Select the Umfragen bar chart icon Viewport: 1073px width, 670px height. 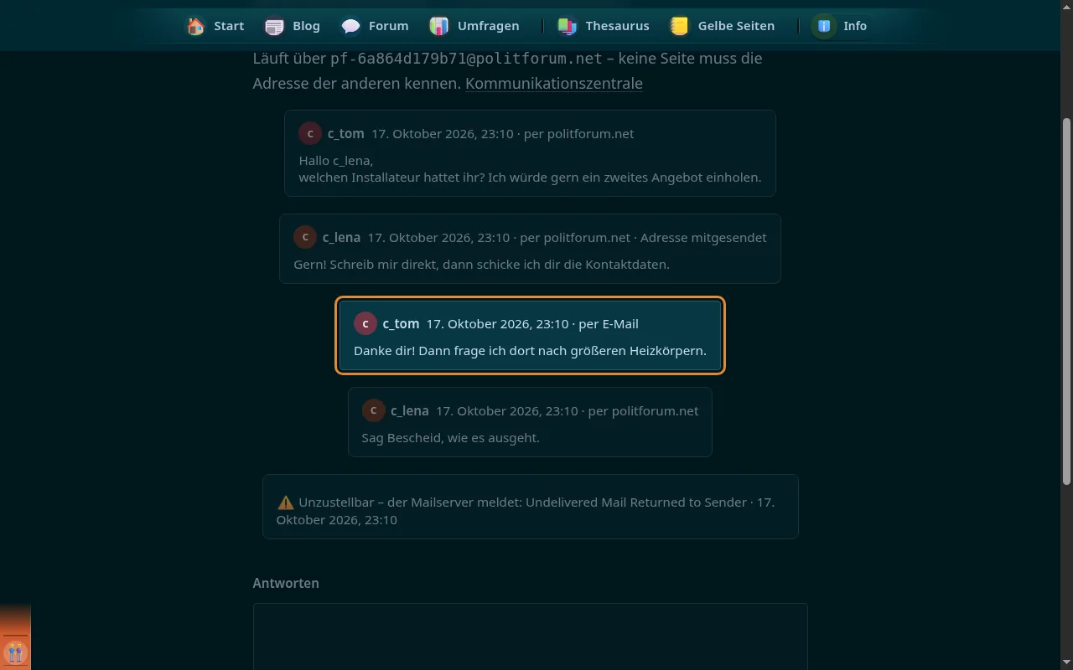coord(439,26)
